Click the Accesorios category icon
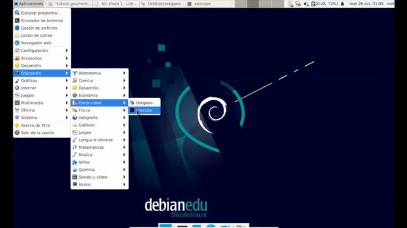The width and height of the screenshot is (407, 228). click(17, 58)
